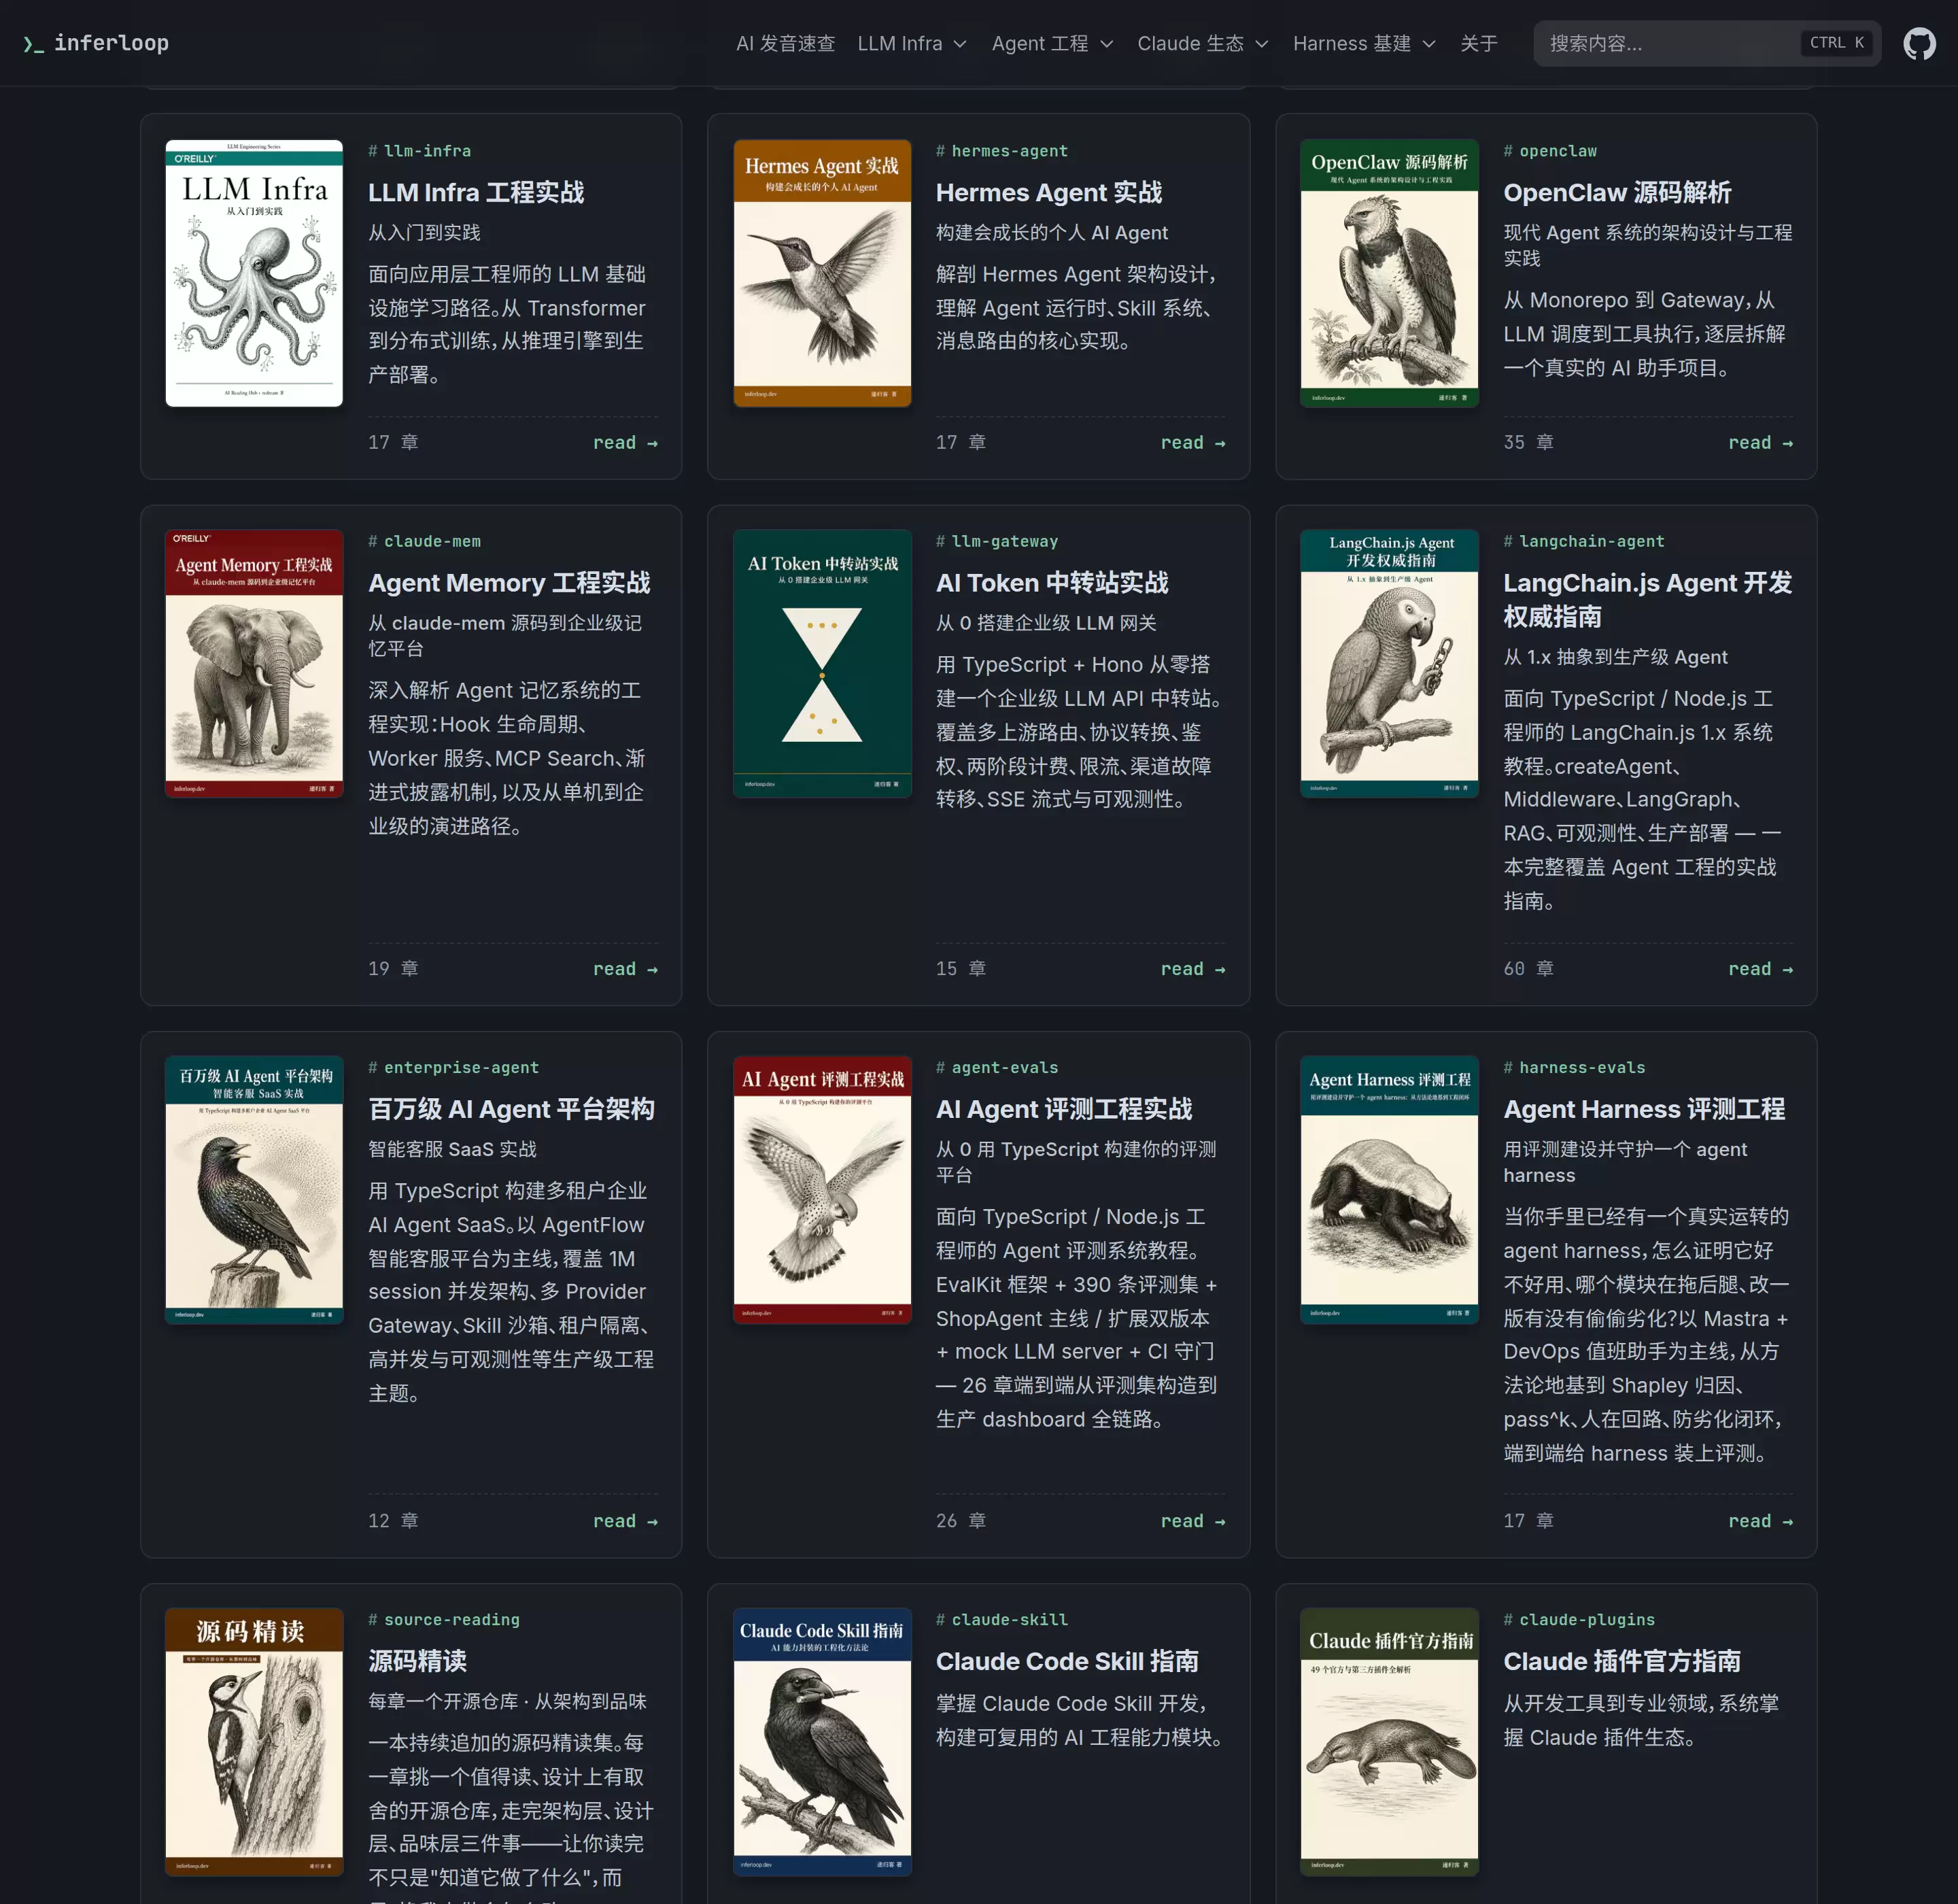
Task: Open the OpenClaw eagle book cover
Action: click(1389, 273)
